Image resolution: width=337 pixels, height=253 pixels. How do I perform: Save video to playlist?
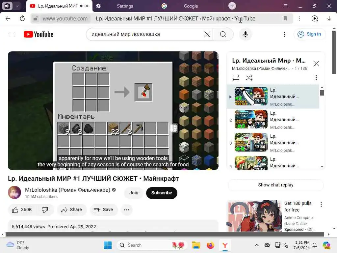tap(103, 210)
